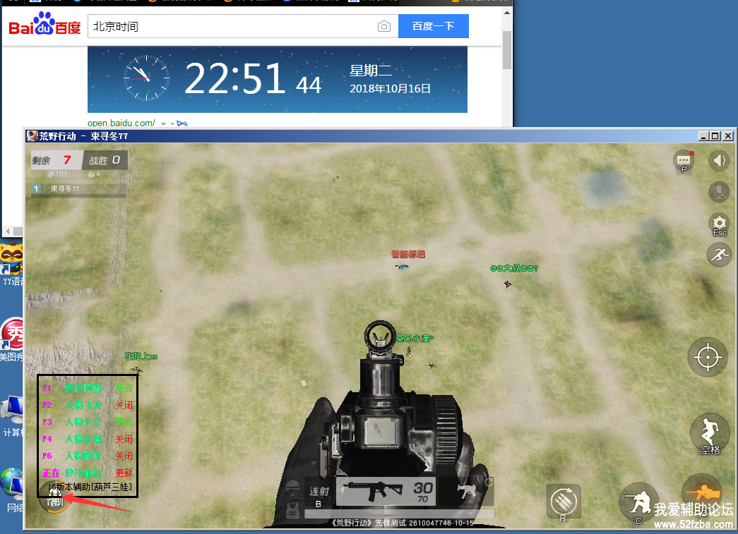Open the 美图秀秀 desktop shortcut
Screen dimensions: 738x534
[x=12, y=339]
